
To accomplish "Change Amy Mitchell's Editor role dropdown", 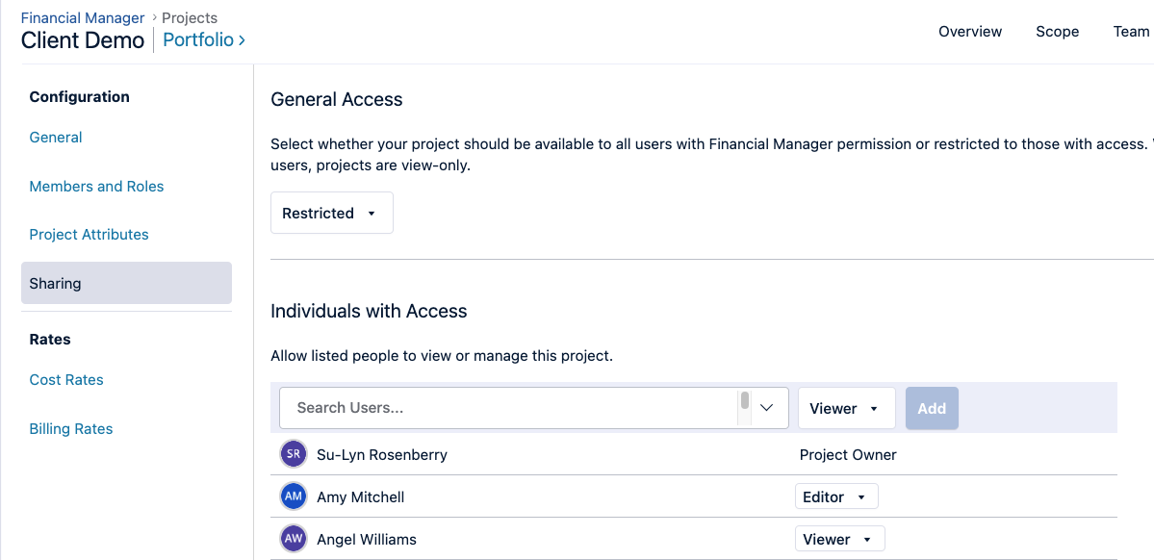I will tap(835, 496).
